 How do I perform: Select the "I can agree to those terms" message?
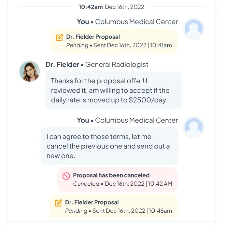click(109, 146)
